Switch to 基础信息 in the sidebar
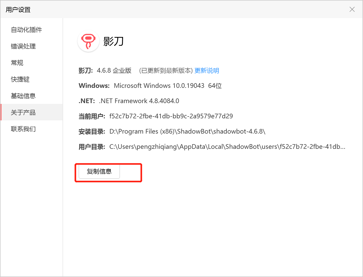363x277 pixels. coord(32,96)
